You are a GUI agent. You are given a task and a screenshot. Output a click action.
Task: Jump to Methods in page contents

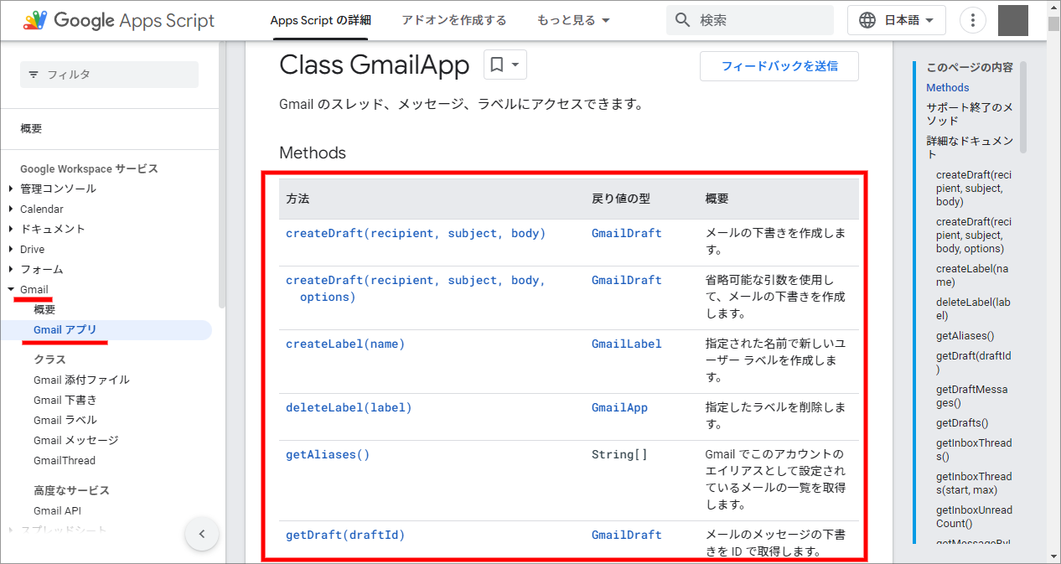tap(947, 87)
